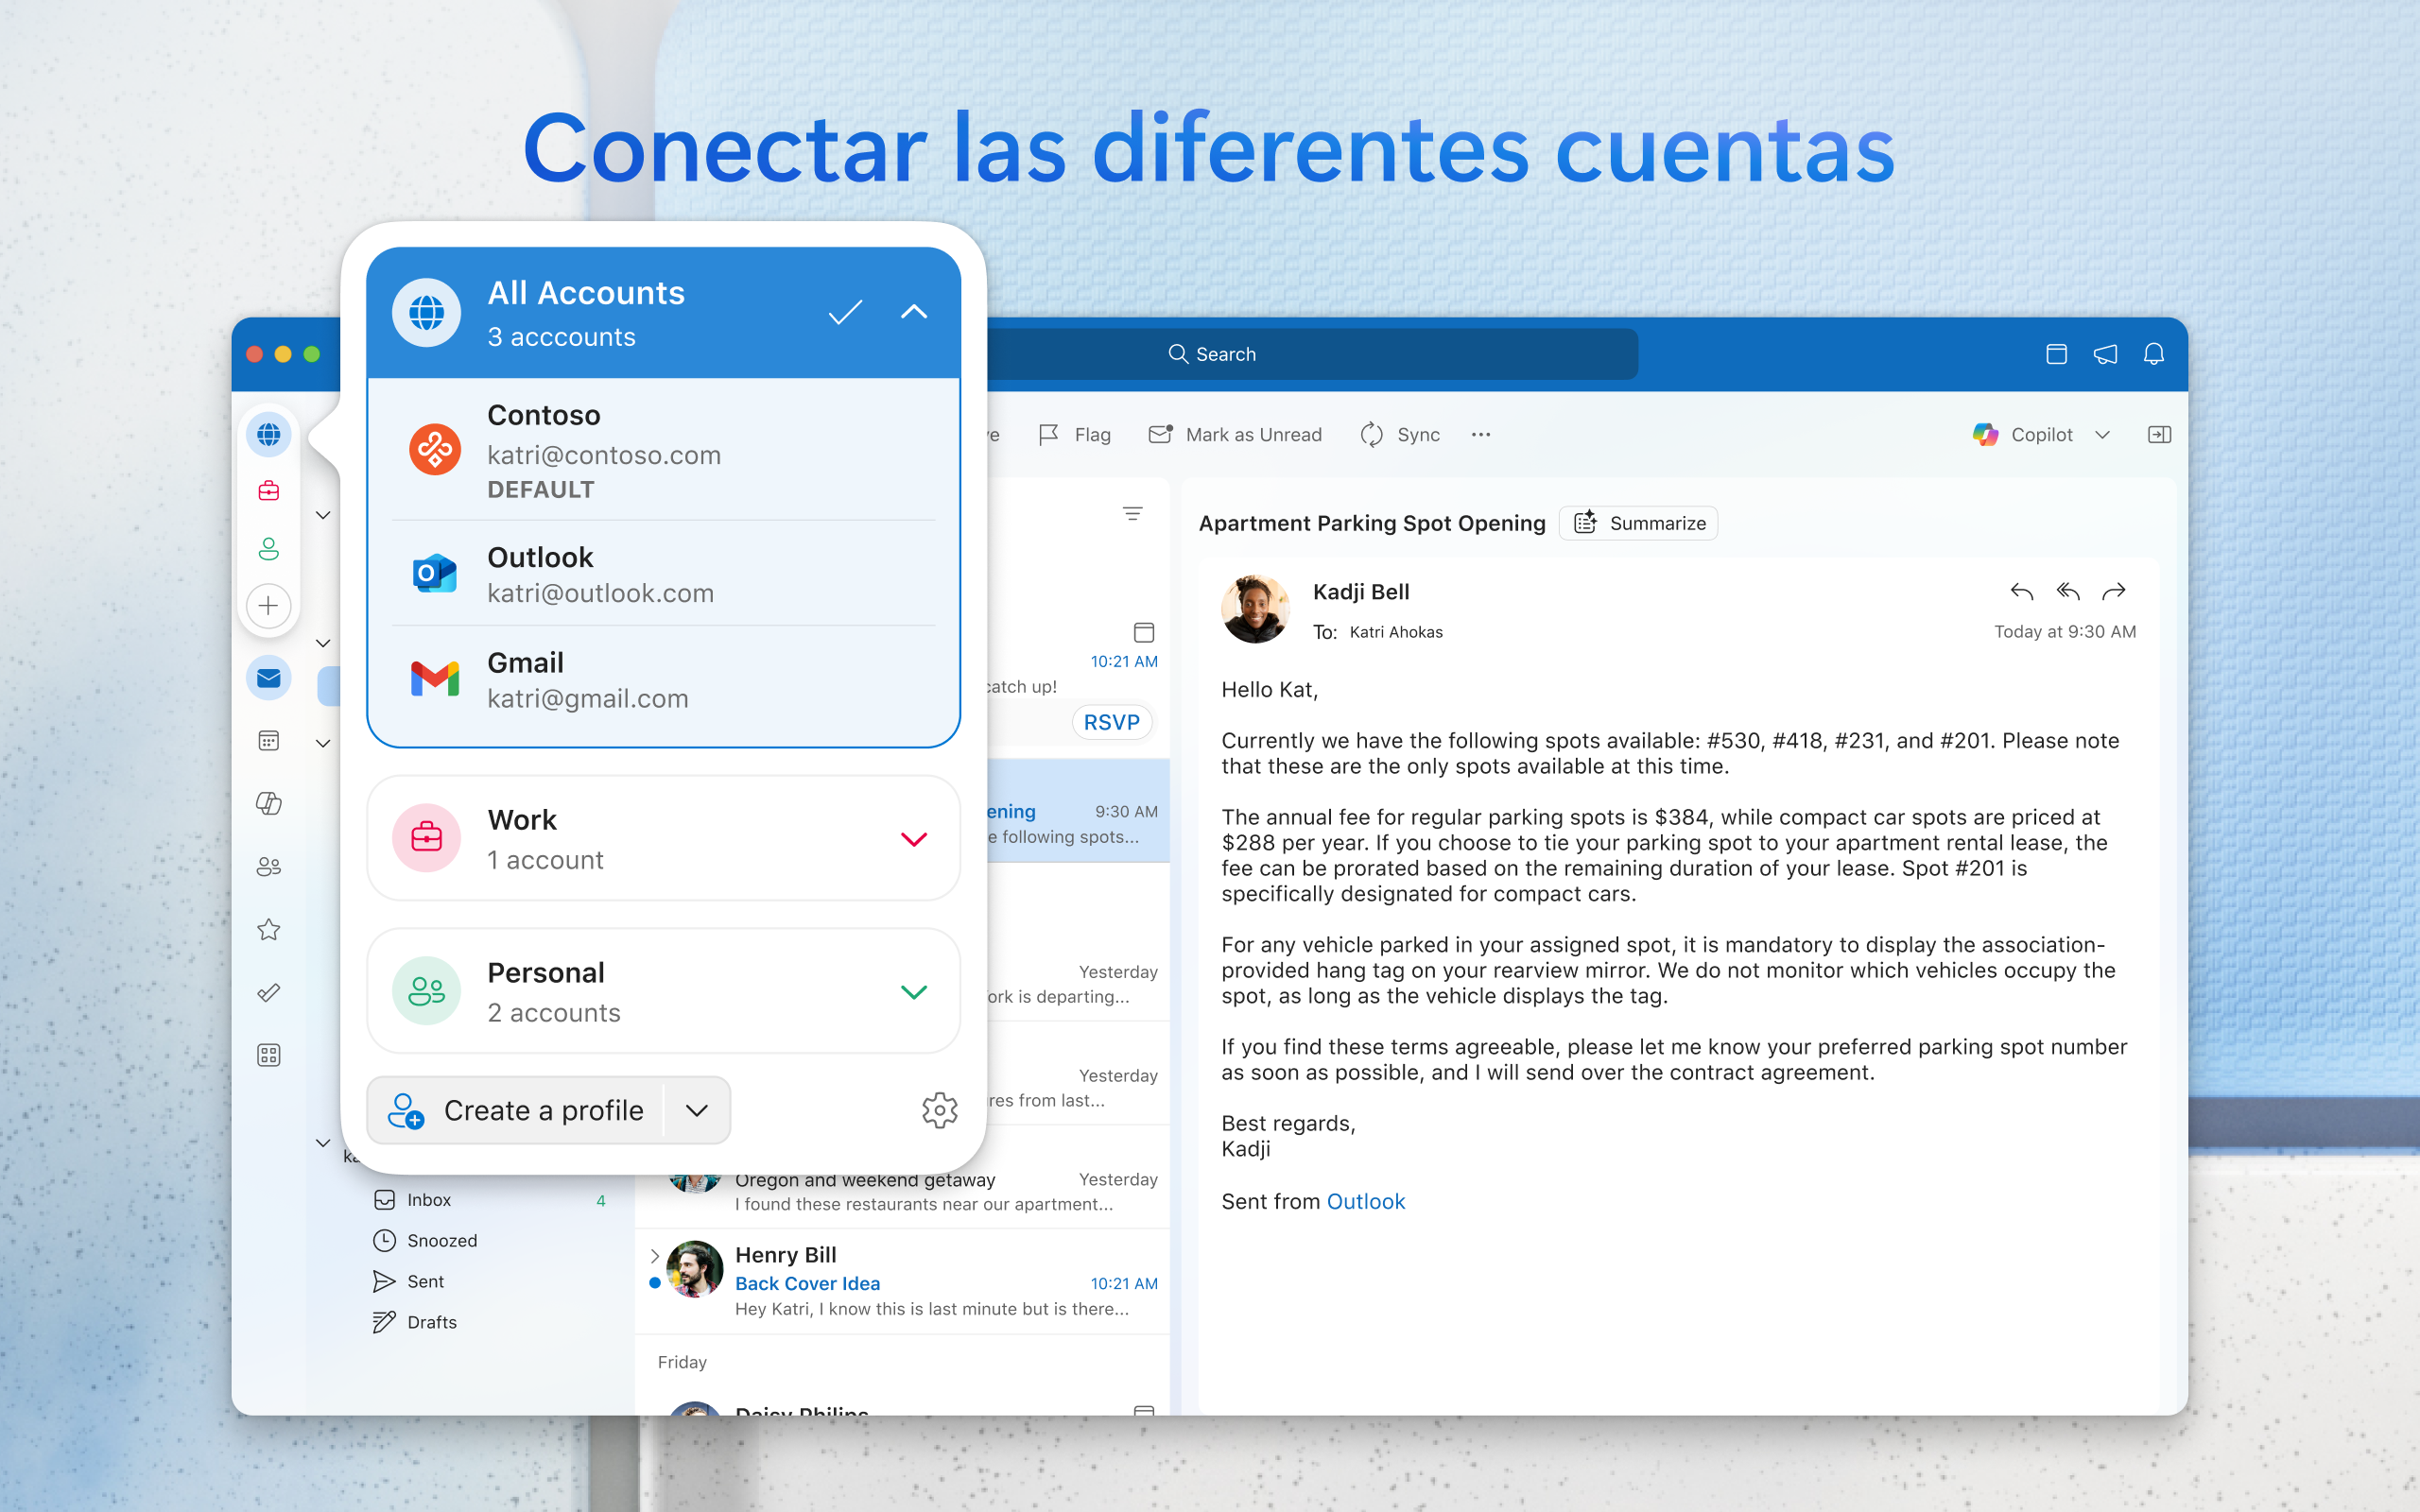Open the notifications bell icon
This screenshot has width=2420, height=1512.
coord(2153,354)
